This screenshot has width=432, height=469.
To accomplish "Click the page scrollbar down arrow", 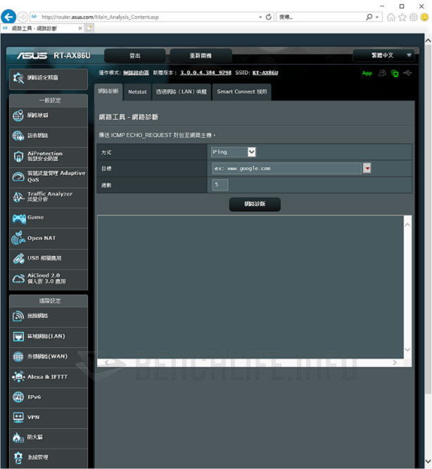I will 428,462.
